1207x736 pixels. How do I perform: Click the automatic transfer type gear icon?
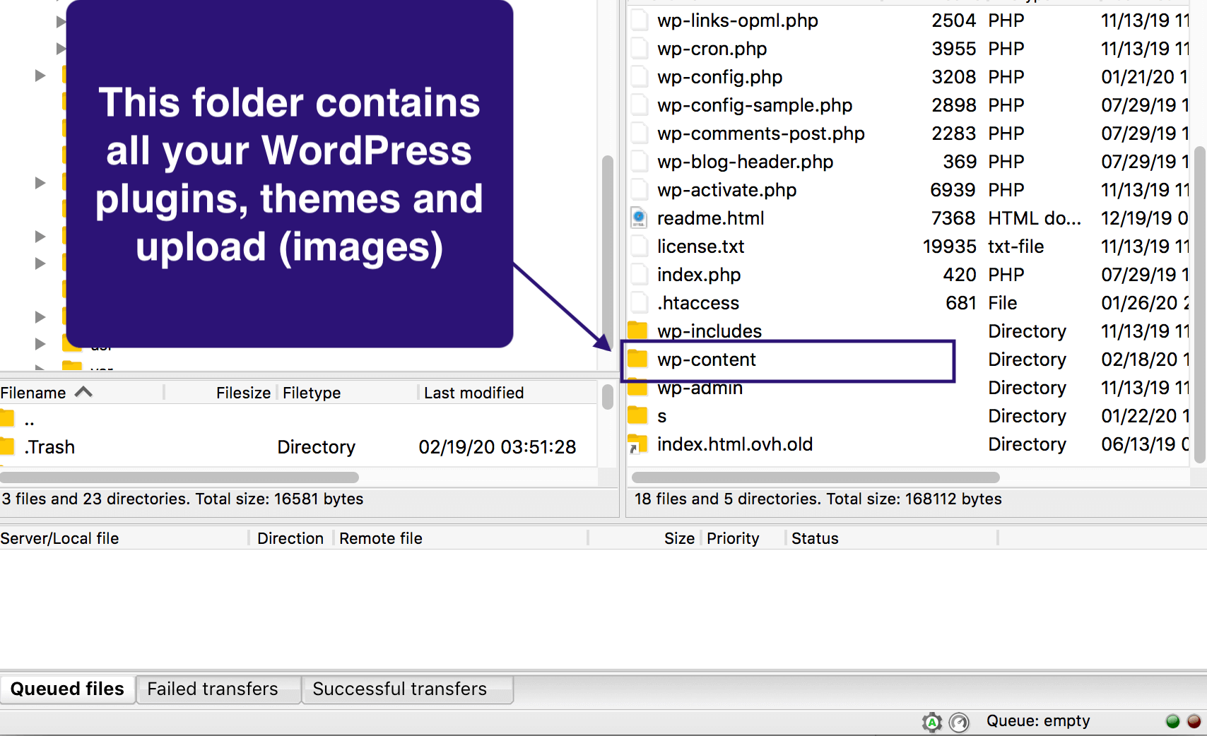[933, 721]
